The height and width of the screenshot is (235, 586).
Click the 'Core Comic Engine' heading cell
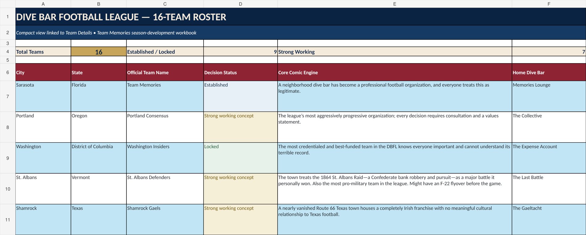[395, 72]
